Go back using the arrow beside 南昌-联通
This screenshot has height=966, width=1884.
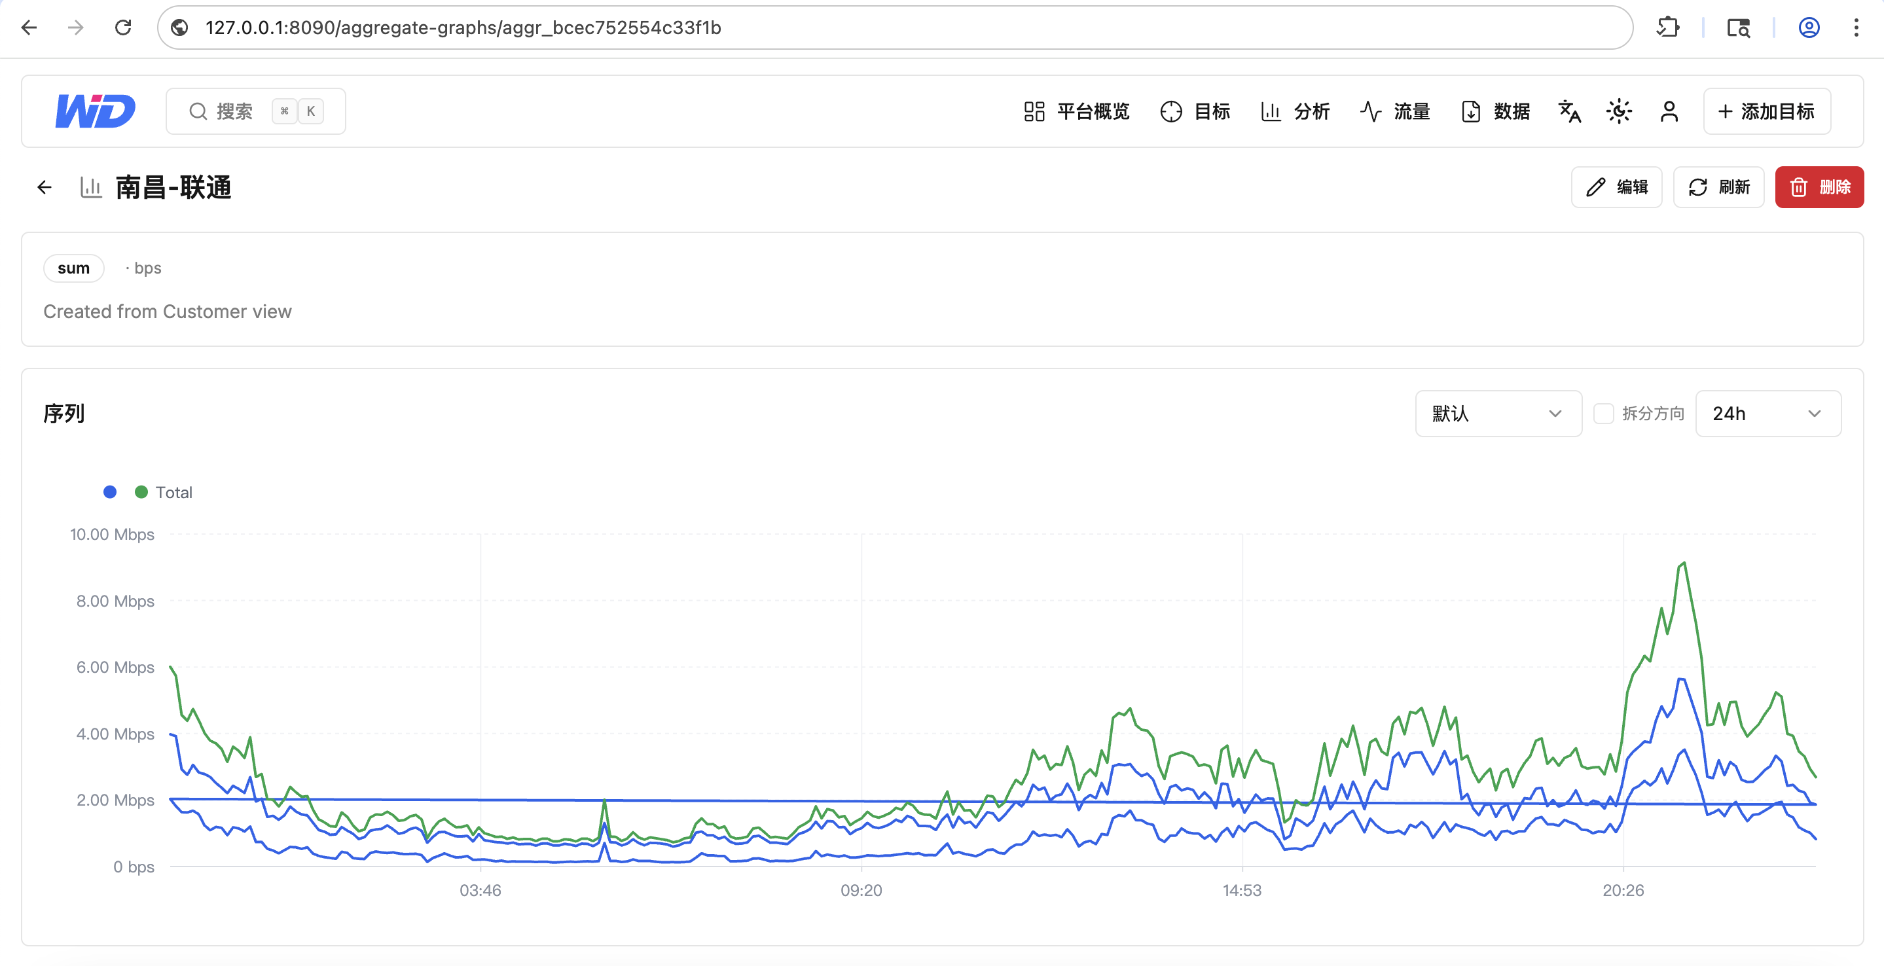45,187
